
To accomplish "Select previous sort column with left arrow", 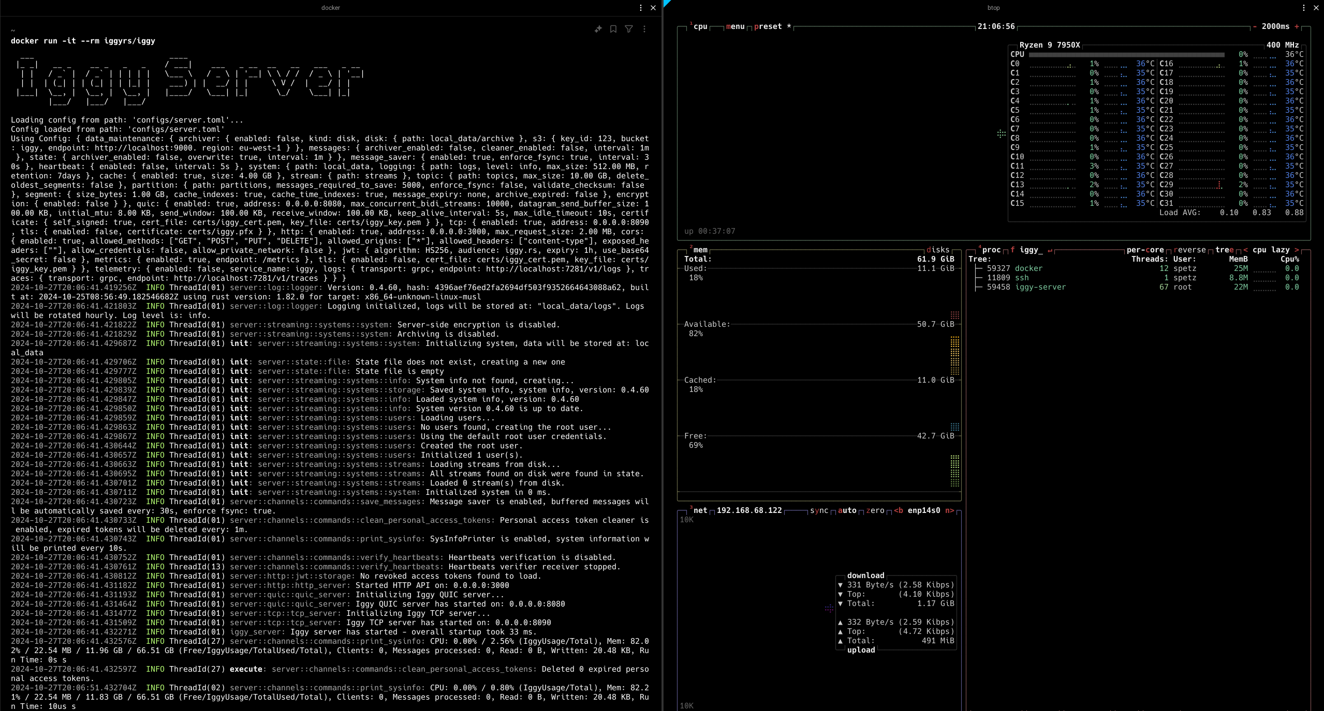I will [x=1245, y=250].
